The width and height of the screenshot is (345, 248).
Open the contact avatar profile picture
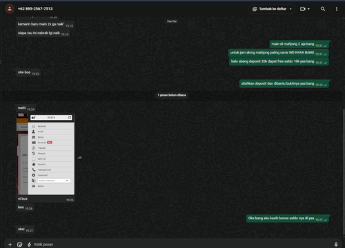[x=10, y=9]
